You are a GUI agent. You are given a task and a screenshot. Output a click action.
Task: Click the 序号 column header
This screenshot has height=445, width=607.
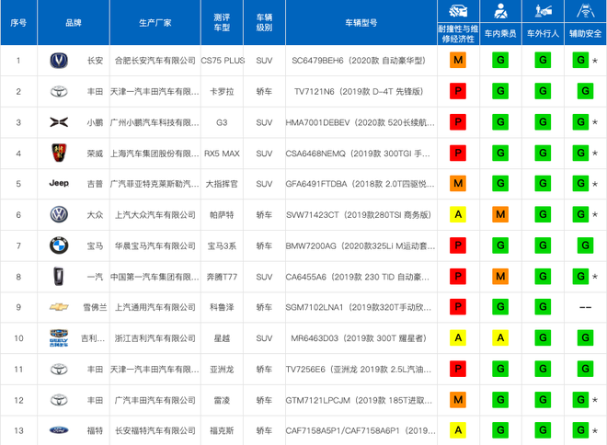pyautogui.click(x=18, y=23)
